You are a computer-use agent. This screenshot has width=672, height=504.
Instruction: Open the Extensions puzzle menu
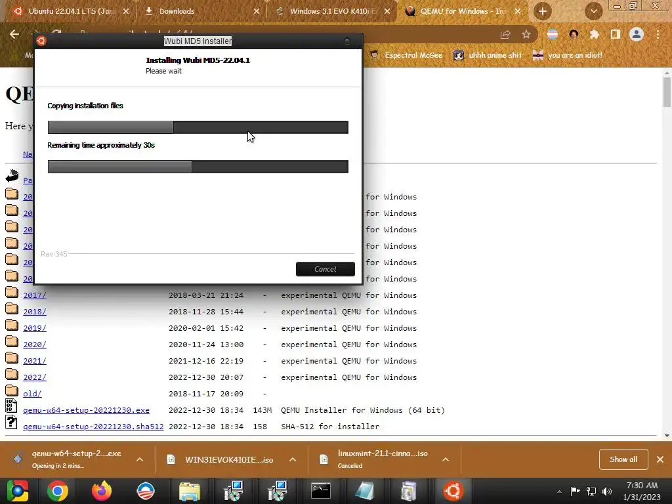pyautogui.click(x=594, y=34)
